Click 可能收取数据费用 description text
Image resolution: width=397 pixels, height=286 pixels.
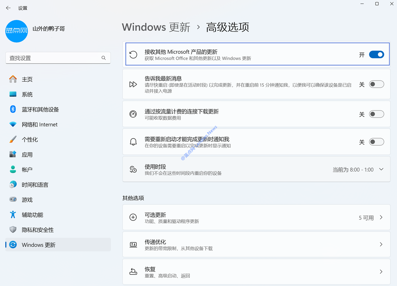pos(163,118)
